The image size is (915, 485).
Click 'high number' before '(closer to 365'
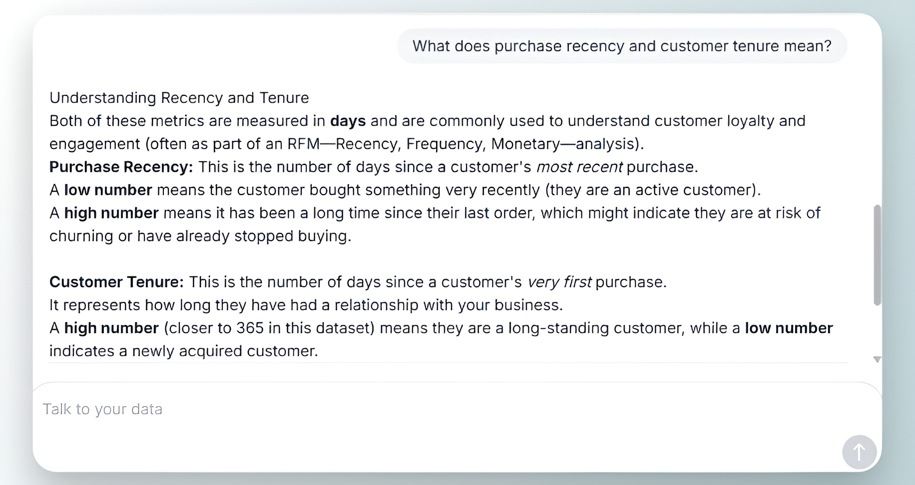(111, 328)
